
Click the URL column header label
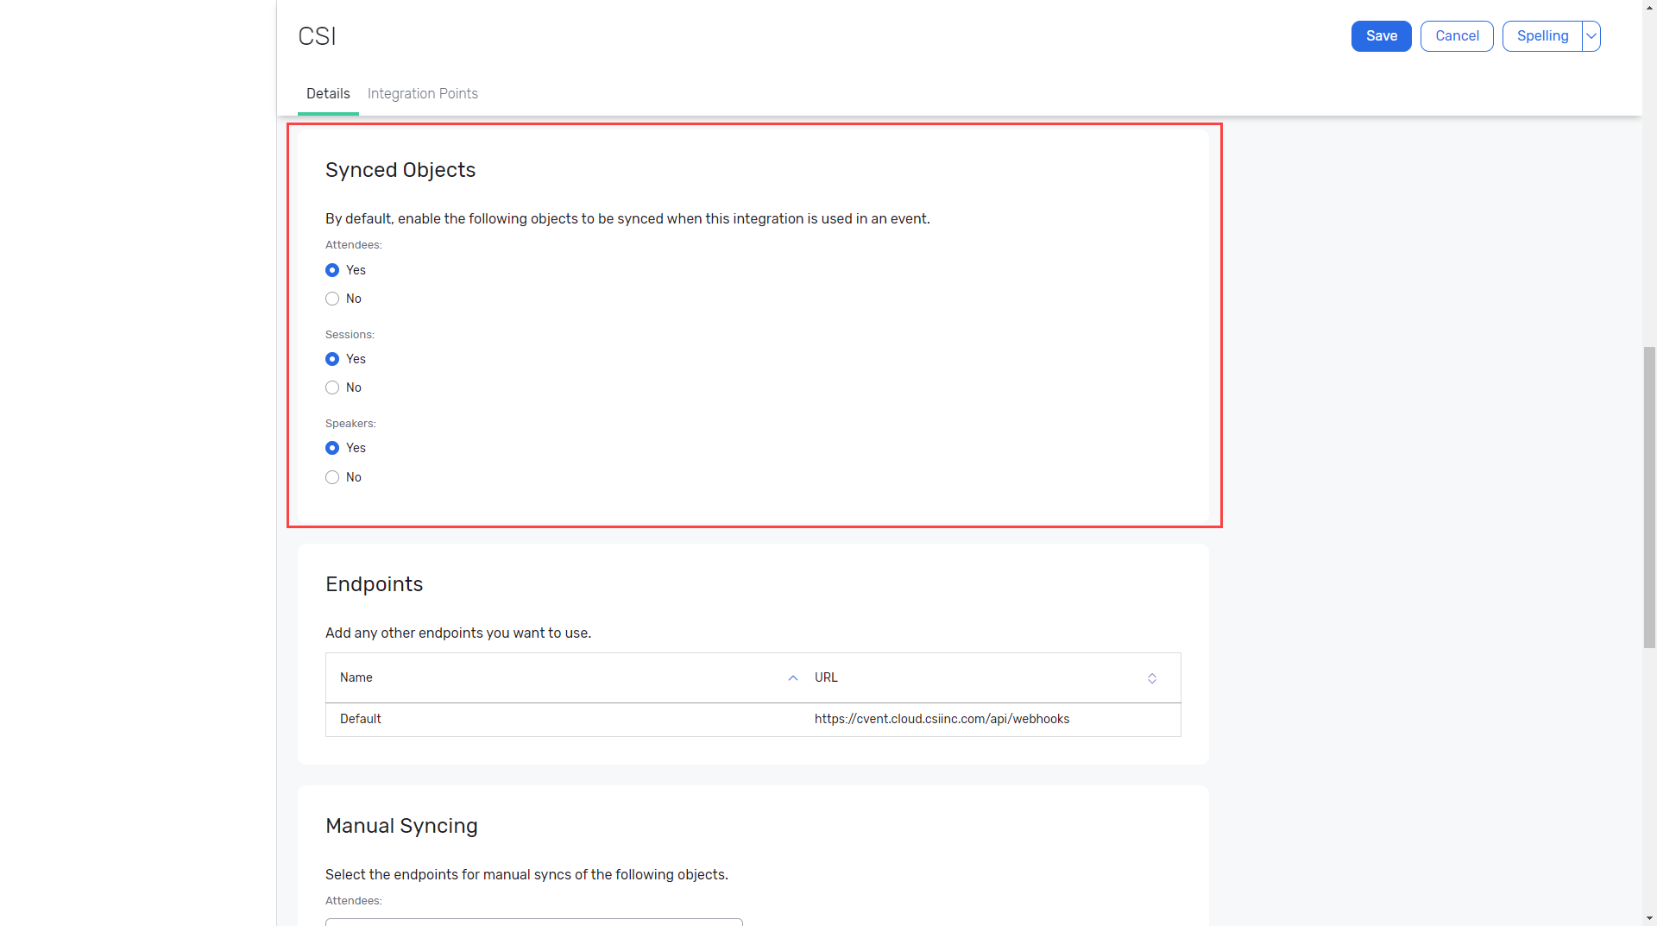(x=826, y=677)
